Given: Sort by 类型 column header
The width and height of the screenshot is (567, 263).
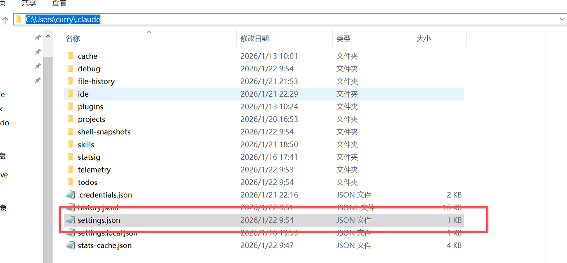Looking at the screenshot, I should (x=343, y=39).
